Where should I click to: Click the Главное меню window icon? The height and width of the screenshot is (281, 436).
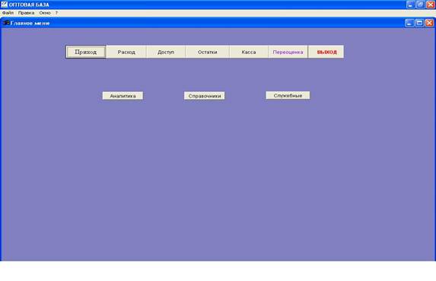[6, 23]
